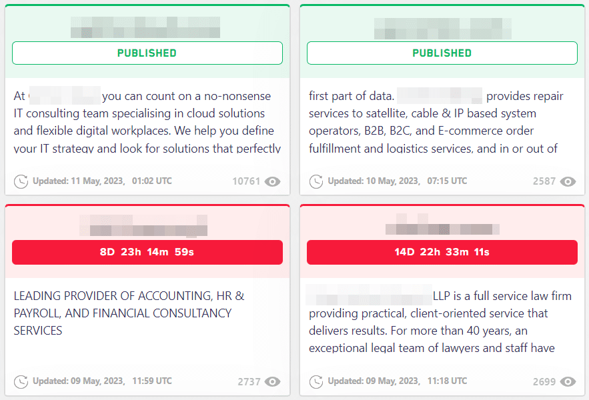
Task: Open the blurred title above 14D countdown
Action: point(442,224)
